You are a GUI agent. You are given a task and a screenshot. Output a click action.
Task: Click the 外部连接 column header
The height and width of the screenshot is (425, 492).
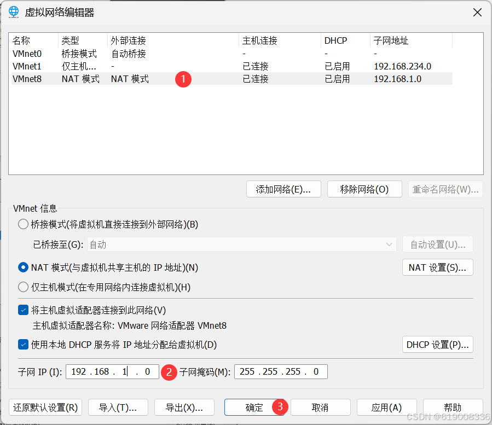point(173,40)
